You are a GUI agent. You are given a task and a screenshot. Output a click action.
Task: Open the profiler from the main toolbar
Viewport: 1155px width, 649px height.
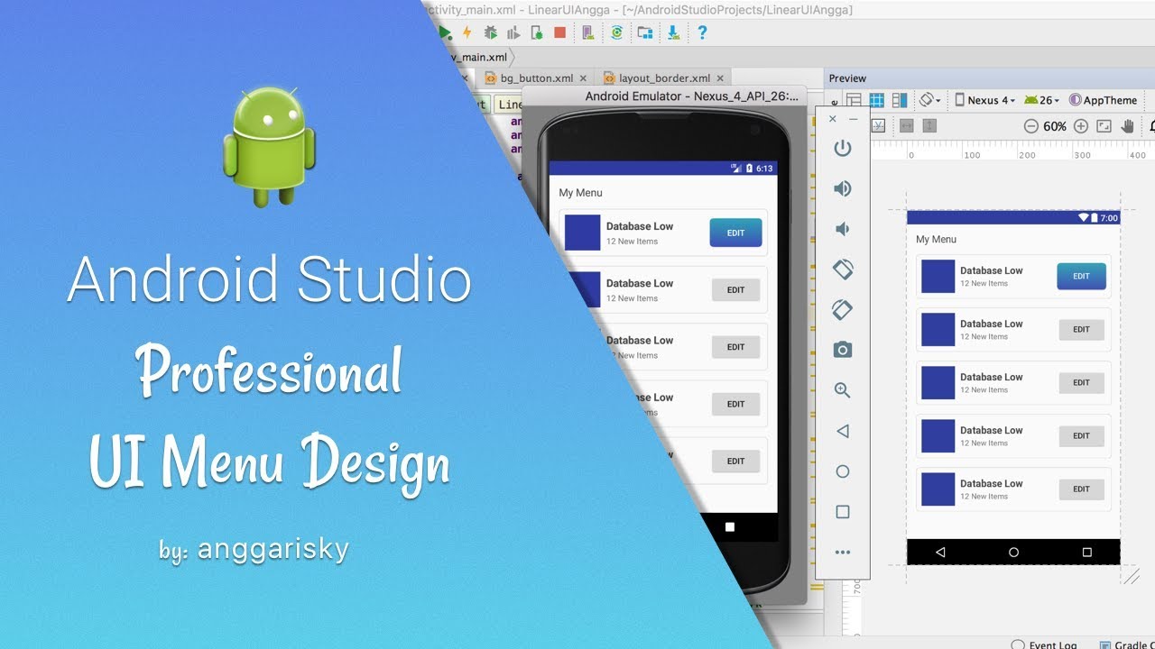513,32
